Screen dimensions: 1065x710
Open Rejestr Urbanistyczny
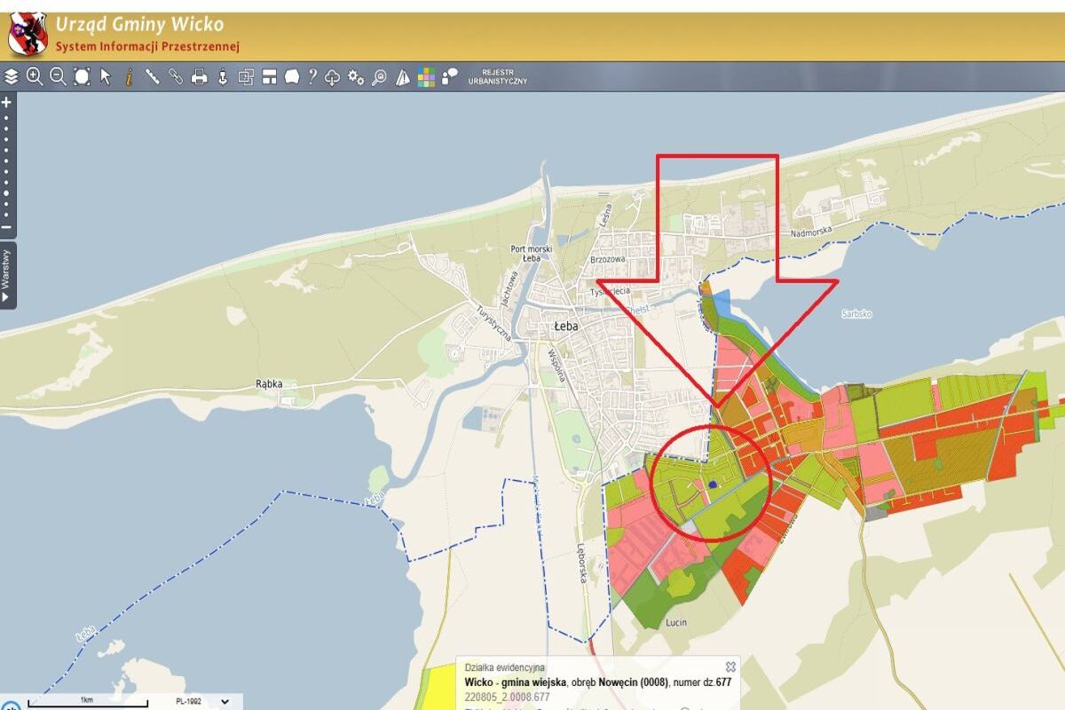pyautogui.click(x=498, y=77)
